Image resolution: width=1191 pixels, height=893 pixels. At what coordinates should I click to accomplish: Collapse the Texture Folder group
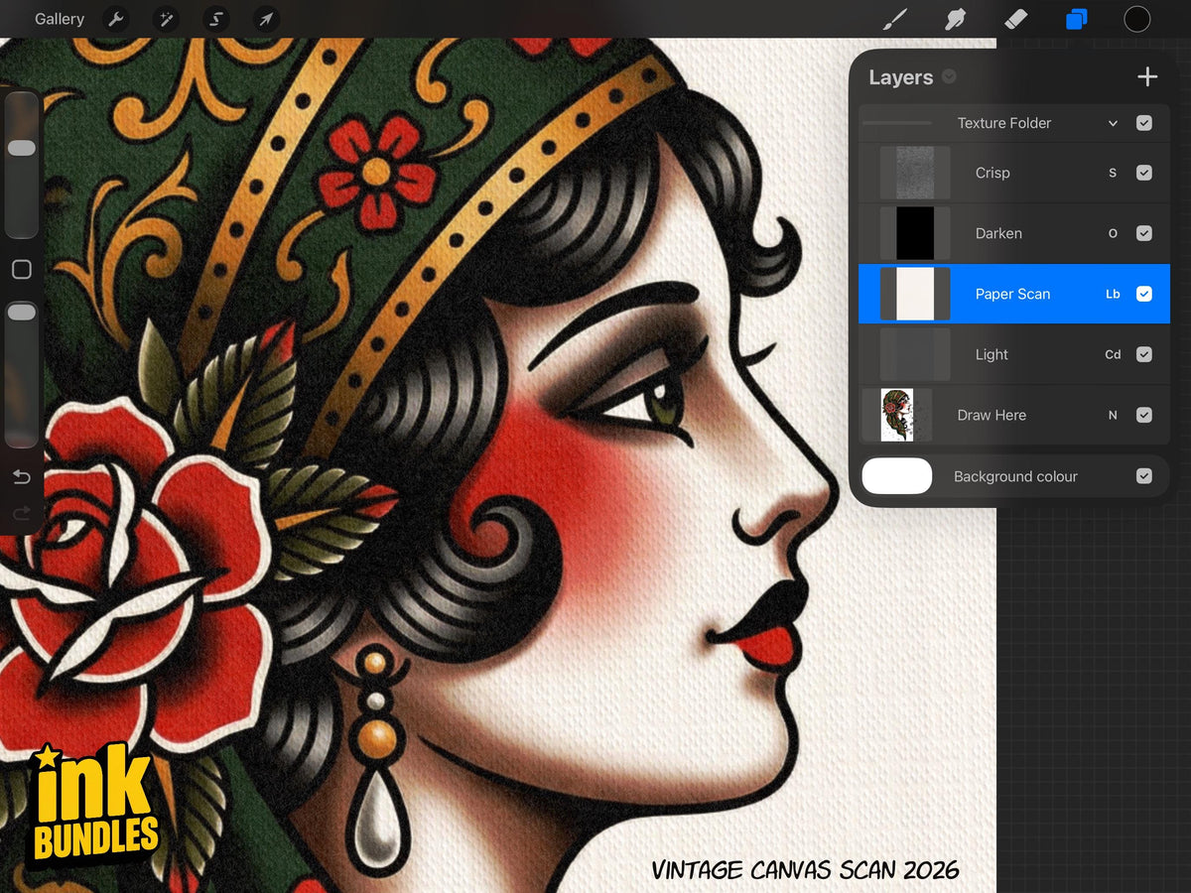click(1113, 123)
